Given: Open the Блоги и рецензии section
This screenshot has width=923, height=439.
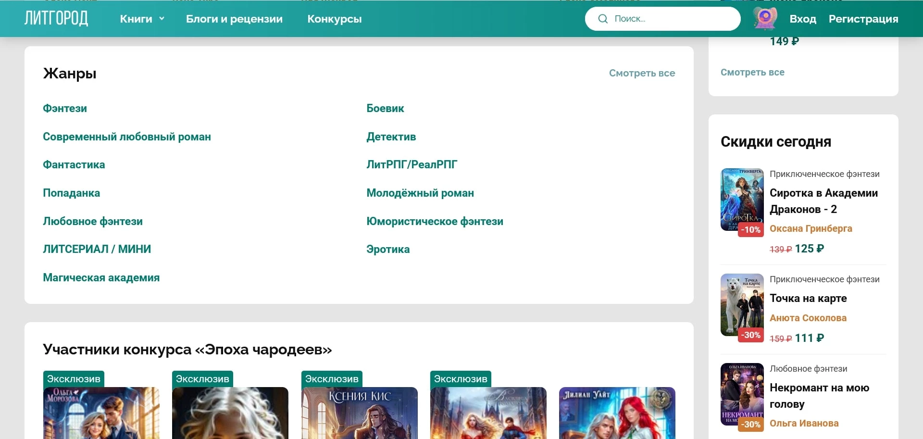Looking at the screenshot, I should click(234, 19).
